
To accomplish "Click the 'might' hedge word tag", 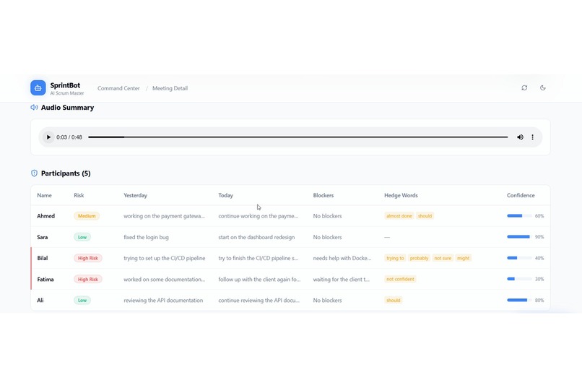I will click(x=464, y=258).
